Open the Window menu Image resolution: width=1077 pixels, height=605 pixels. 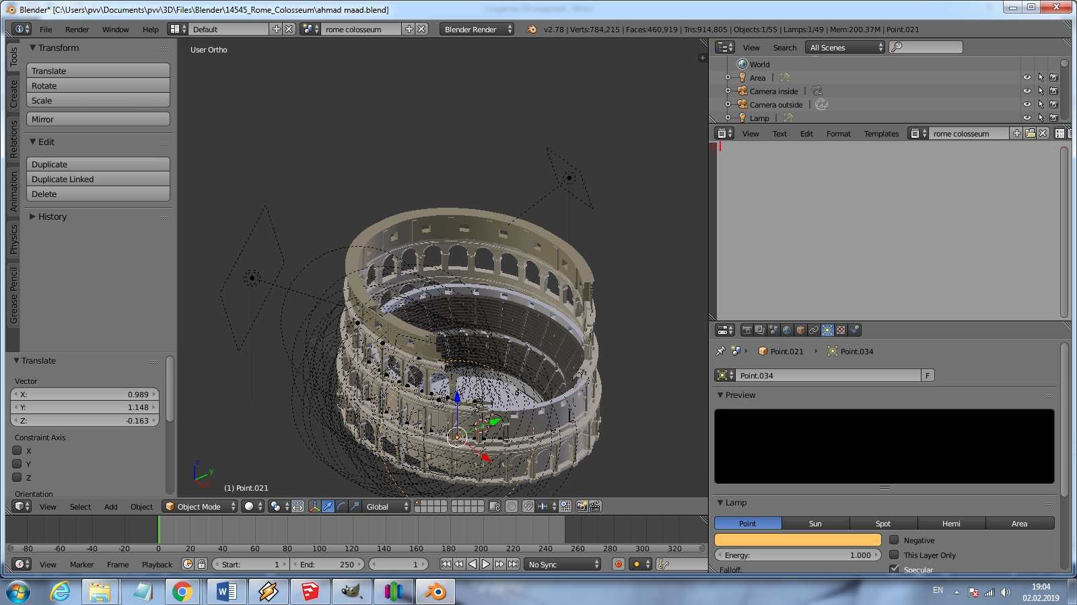pos(115,29)
